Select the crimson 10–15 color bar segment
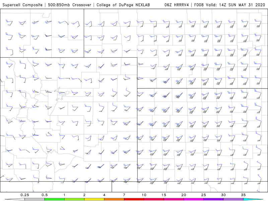The image size is (268, 201). (x=154, y=199)
